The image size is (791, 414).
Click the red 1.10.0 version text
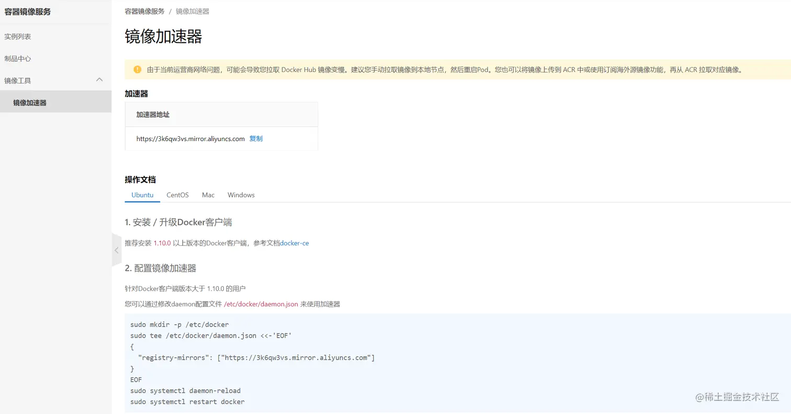pos(162,243)
